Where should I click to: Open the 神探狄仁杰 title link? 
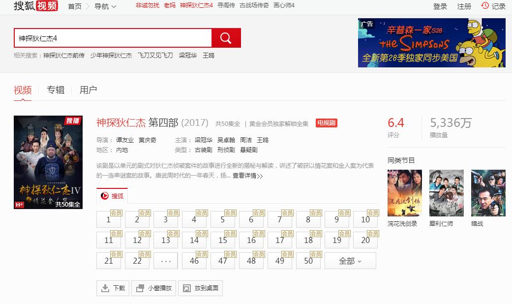[x=121, y=122]
